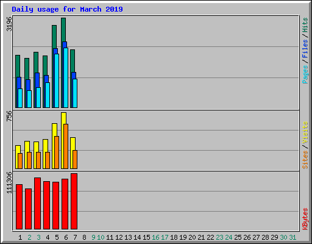Click green day 31 on the date axis

pos(292,237)
